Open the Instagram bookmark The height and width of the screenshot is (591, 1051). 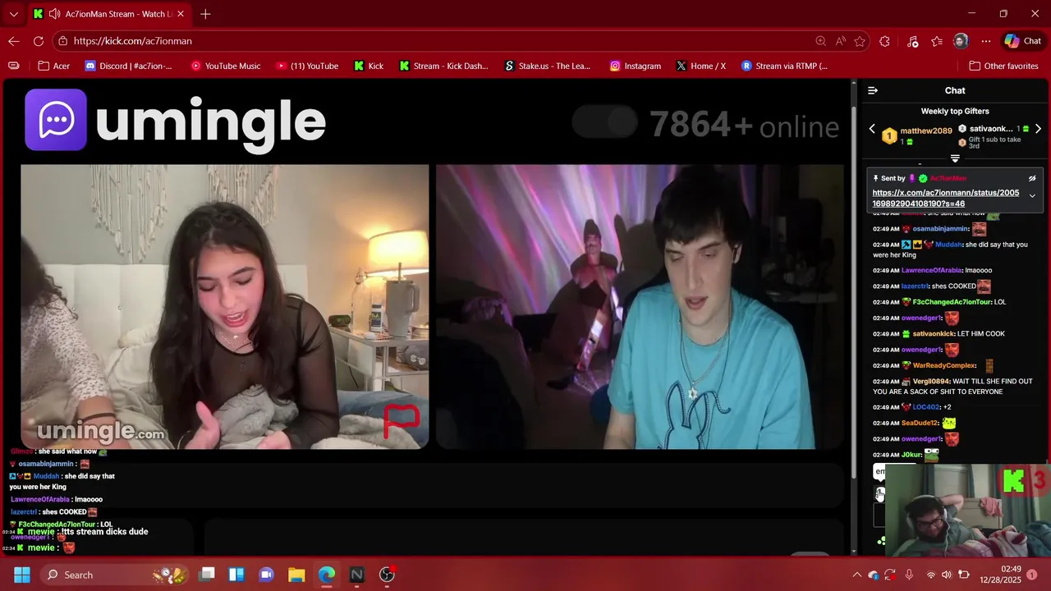635,66
